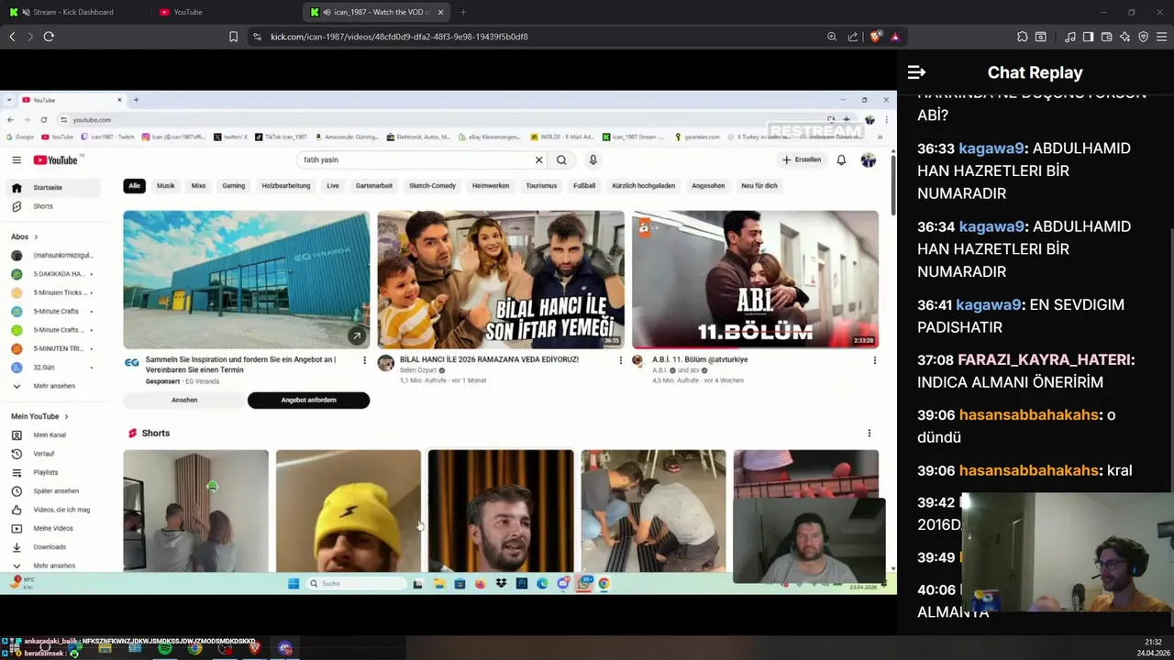Open browser extensions puzzle icon
The height and width of the screenshot is (660, 1174).
point(1022,37)
